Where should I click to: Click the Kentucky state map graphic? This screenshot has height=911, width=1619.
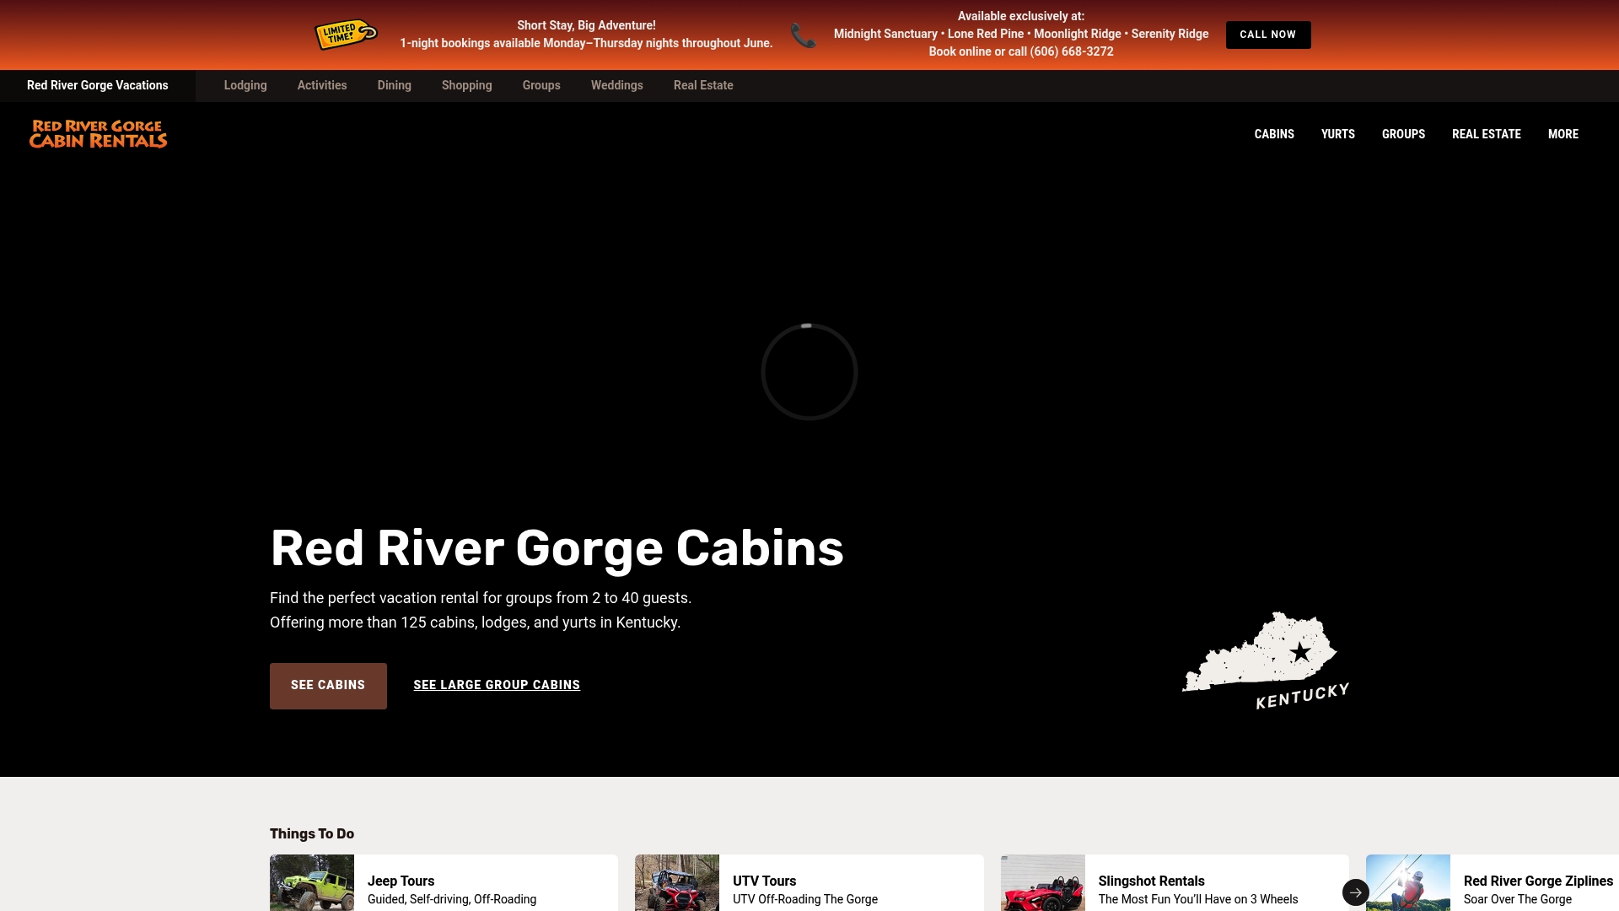click(x=1265, y=660)
